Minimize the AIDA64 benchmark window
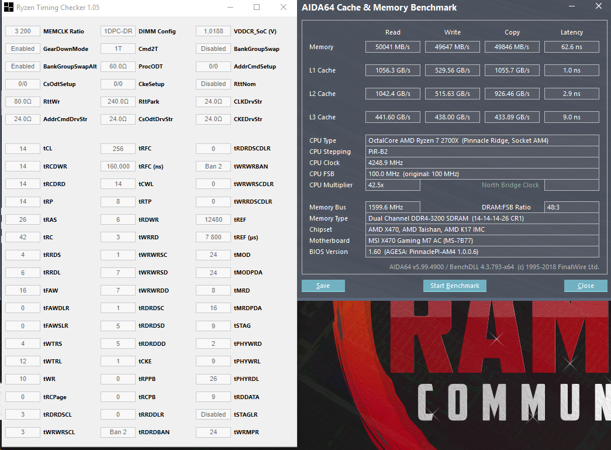The width and height of the screenshot is (611, 450). pos(572,6)
